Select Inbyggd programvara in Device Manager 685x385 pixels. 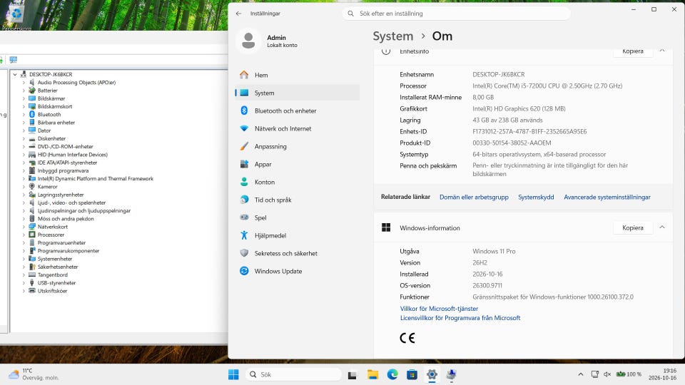63,170
